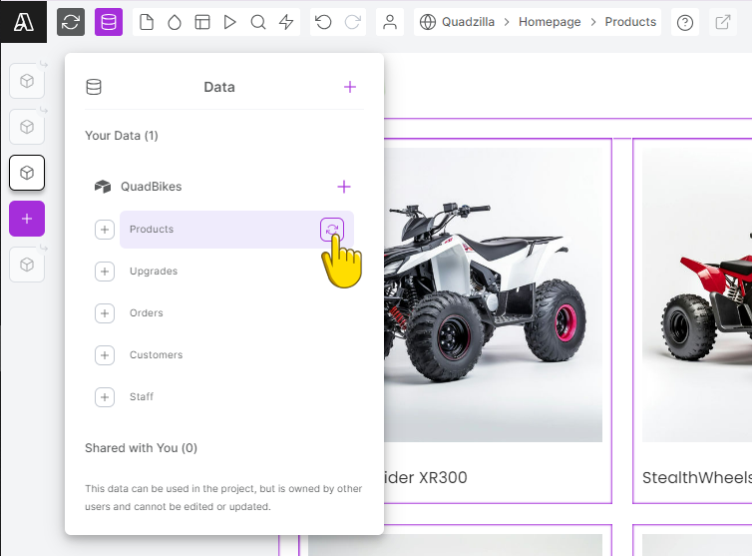This screenshot has width=752, height=556.
Task: Expand the plus box beside Products
Action: coord(105,230)
